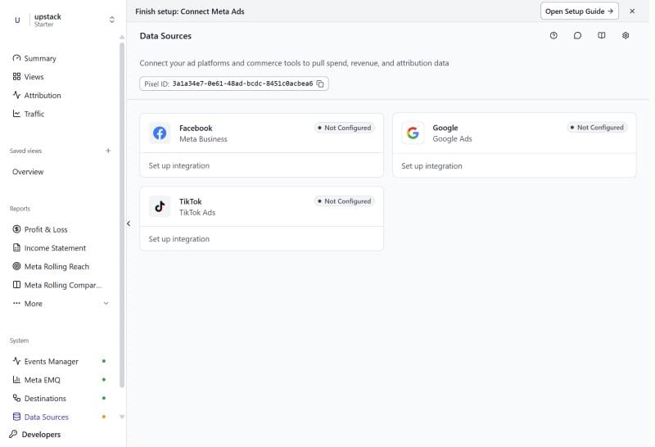The image size is (655, 447).
Task: Add a new saved view with plus
Action: 108,151
